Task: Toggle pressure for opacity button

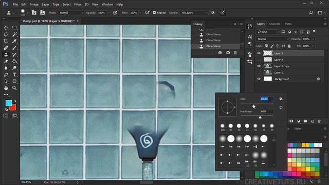Action: [115, 13]
